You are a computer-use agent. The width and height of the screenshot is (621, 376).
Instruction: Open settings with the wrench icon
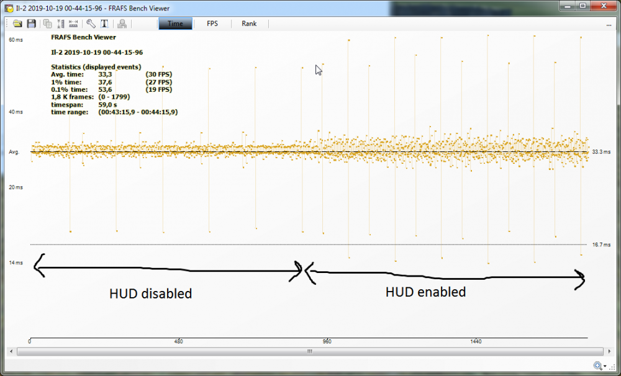point(91,24)
